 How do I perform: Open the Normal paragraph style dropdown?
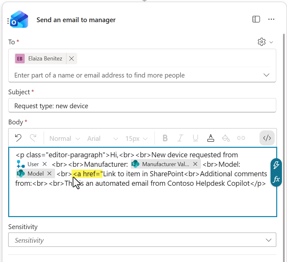(x=65, y=139)
